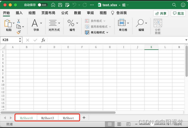The height and width of the screenshot is (128, 188).
Task: Switch to the MySheet0 sheet tab
Action: point(26,118)
